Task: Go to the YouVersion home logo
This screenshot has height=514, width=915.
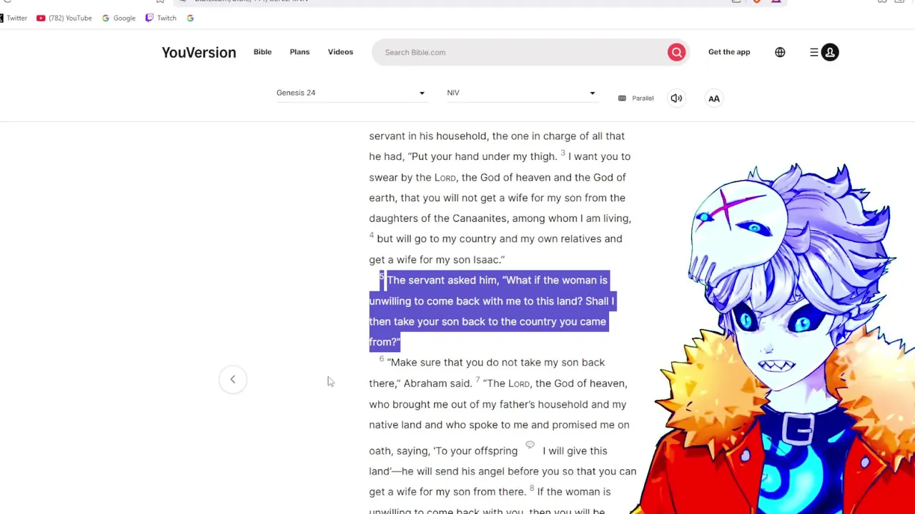Action: [199, 52]
